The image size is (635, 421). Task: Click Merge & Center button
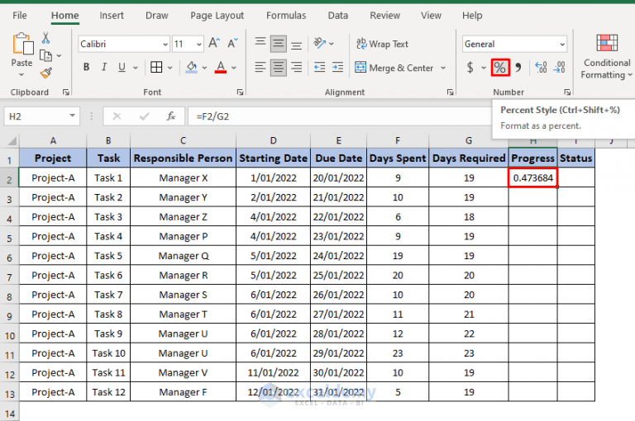(394, 68)
